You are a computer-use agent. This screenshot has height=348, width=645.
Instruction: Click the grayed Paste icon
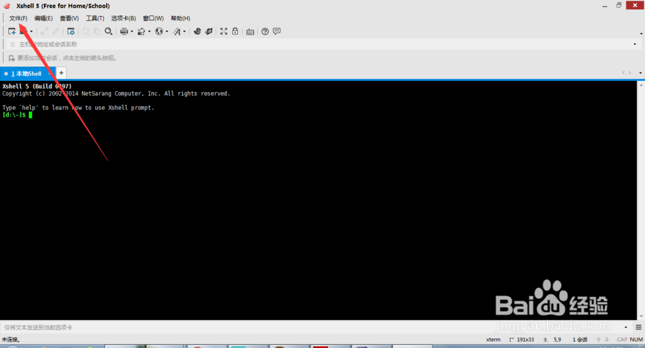(97, 31)
